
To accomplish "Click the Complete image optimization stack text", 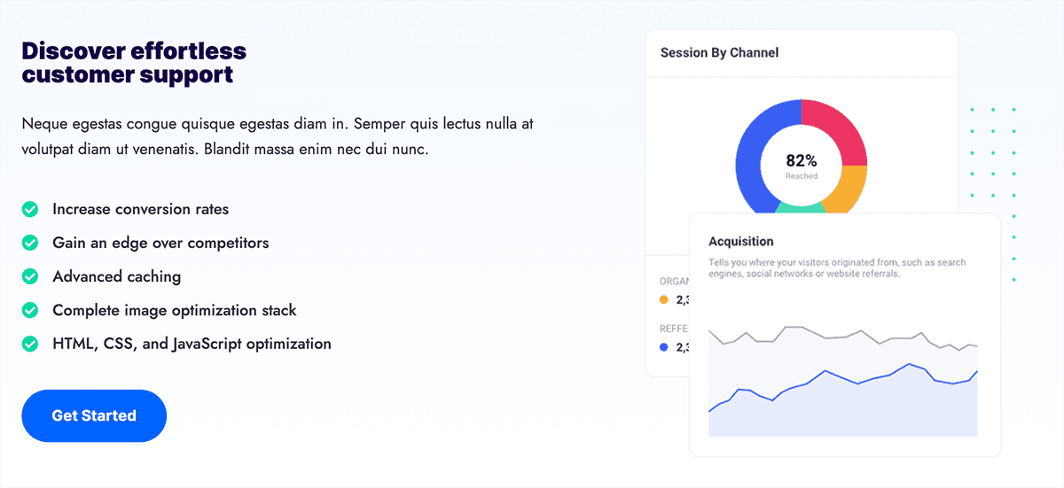I will [174, 310].
